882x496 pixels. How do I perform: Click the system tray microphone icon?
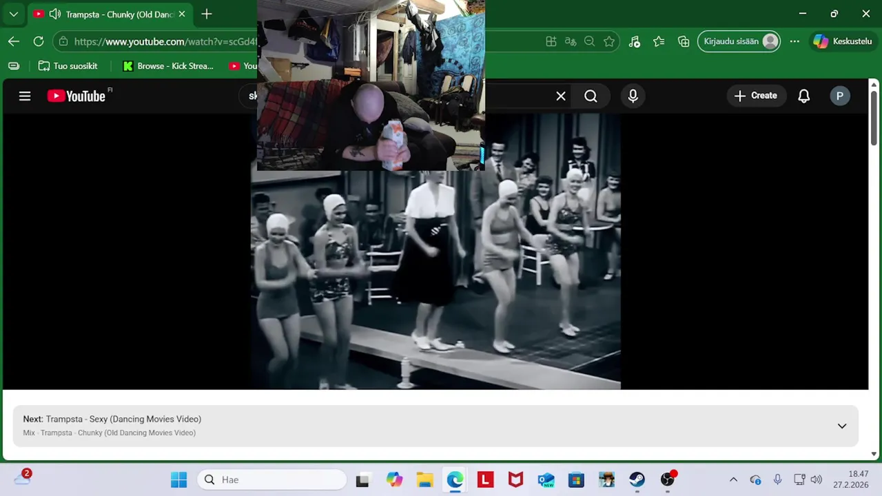pos(777,479)
